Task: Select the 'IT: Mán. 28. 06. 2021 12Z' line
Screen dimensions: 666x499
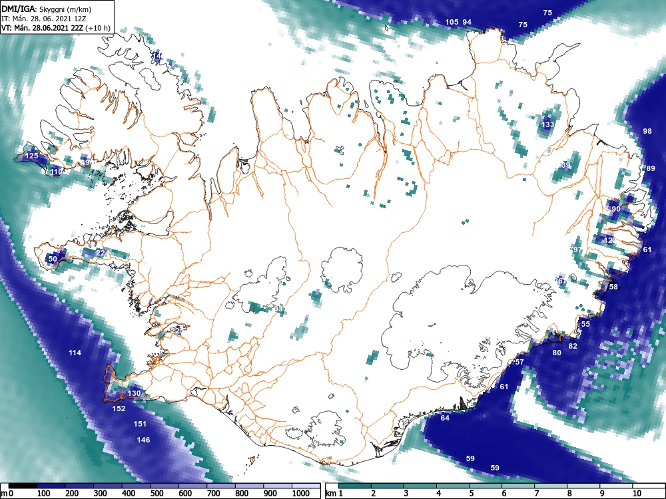Action: (x=44, y=19)
